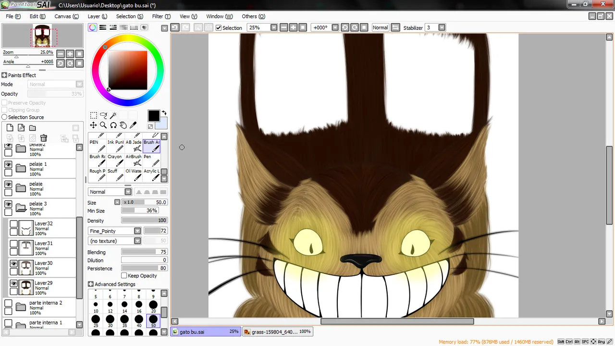Choose the Ink Punl brush tool
615x346 pixels.
[116, 146]
